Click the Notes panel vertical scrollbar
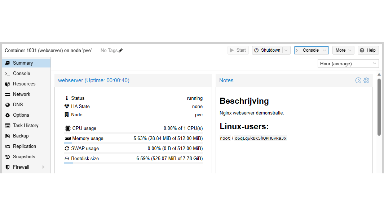The width and height of the screenshot is (384, 215). coord(379,107)
